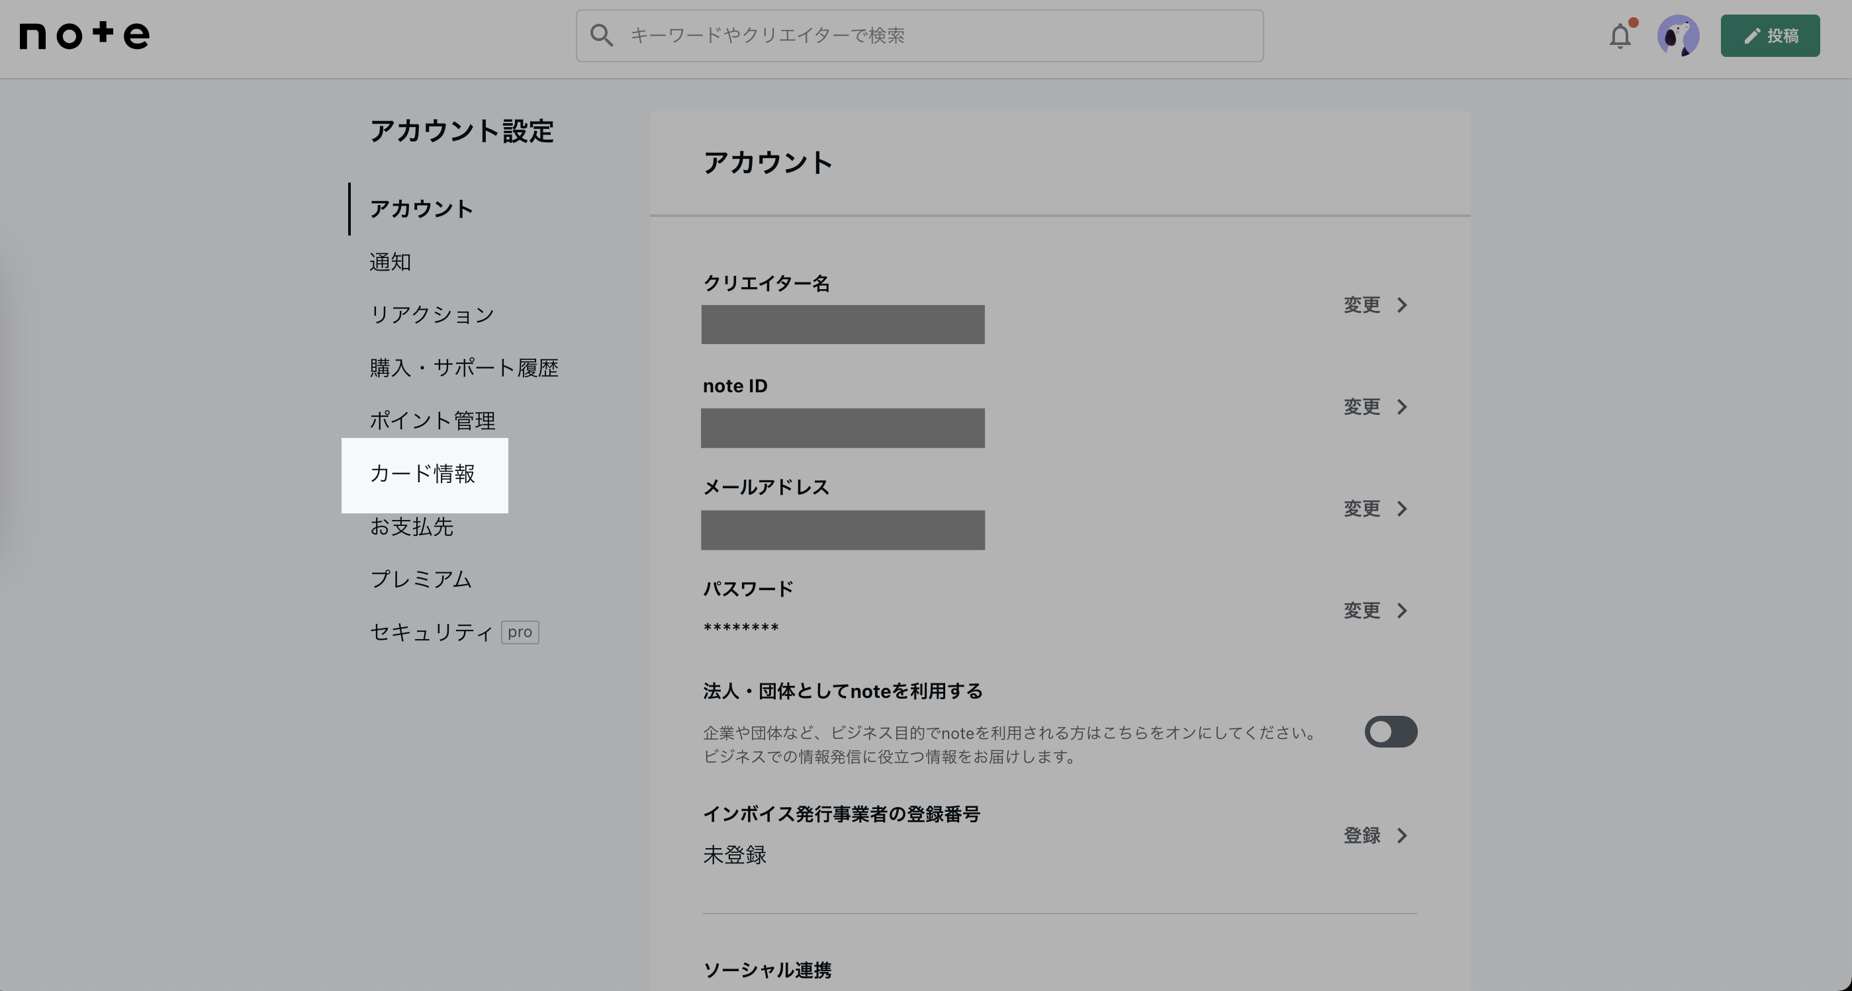Click 変更 for パスワード
Image resolution: width=1852 pixels, height=991 pixels.
click(1375, 611)
